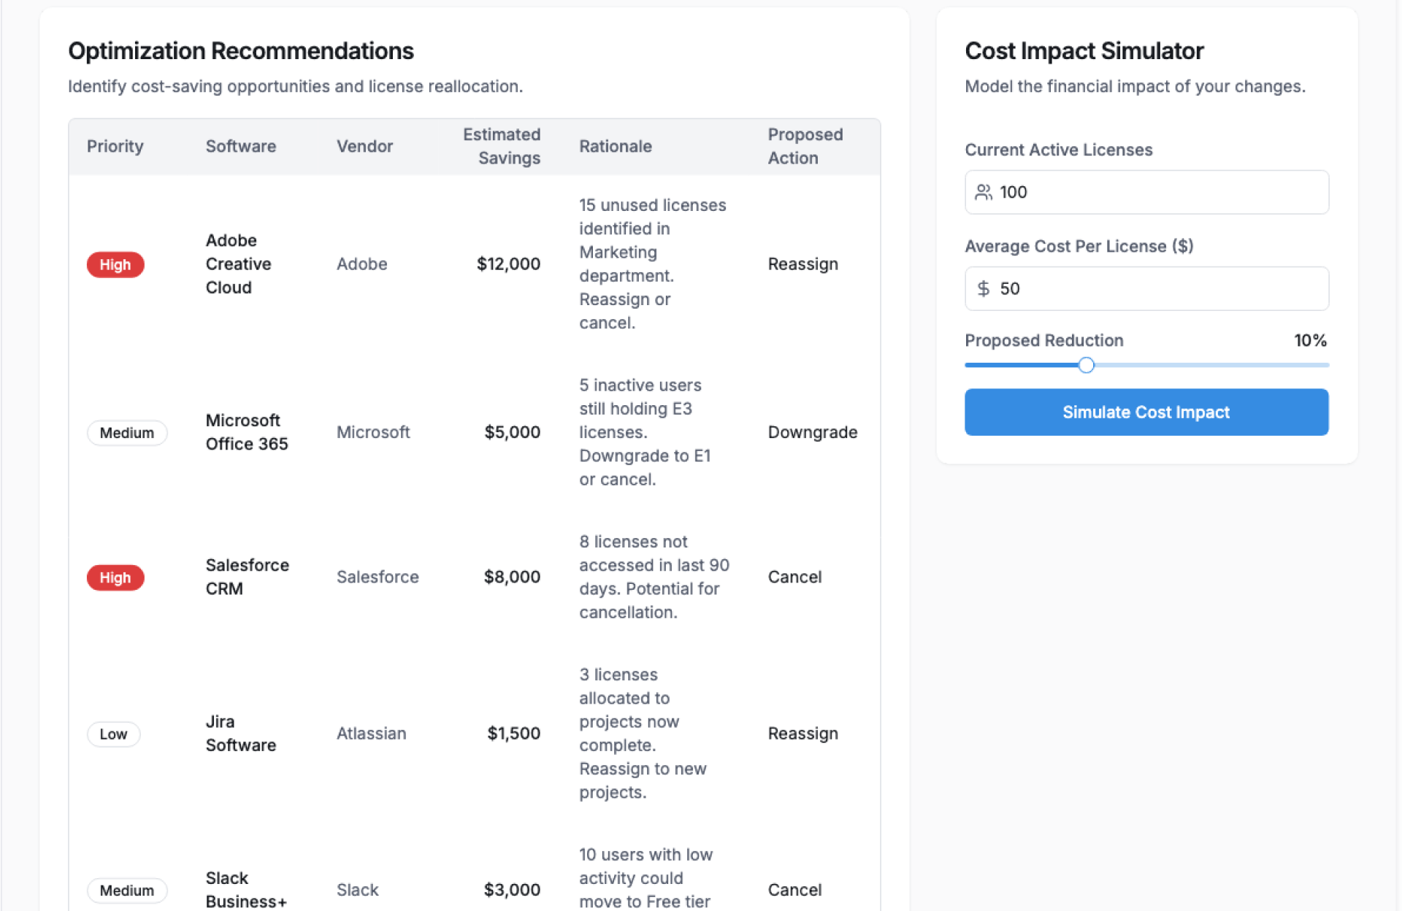Click the Downgrade action for Microsoft Office 365
The image size is (1402, 911).
(x=812, y=432)
